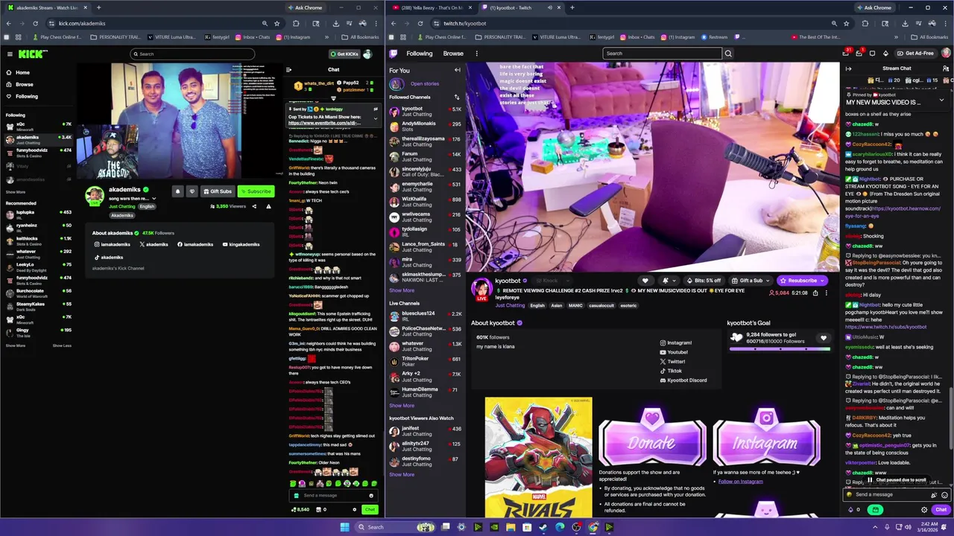Share the akademiks Kick stream

[254, 206]
